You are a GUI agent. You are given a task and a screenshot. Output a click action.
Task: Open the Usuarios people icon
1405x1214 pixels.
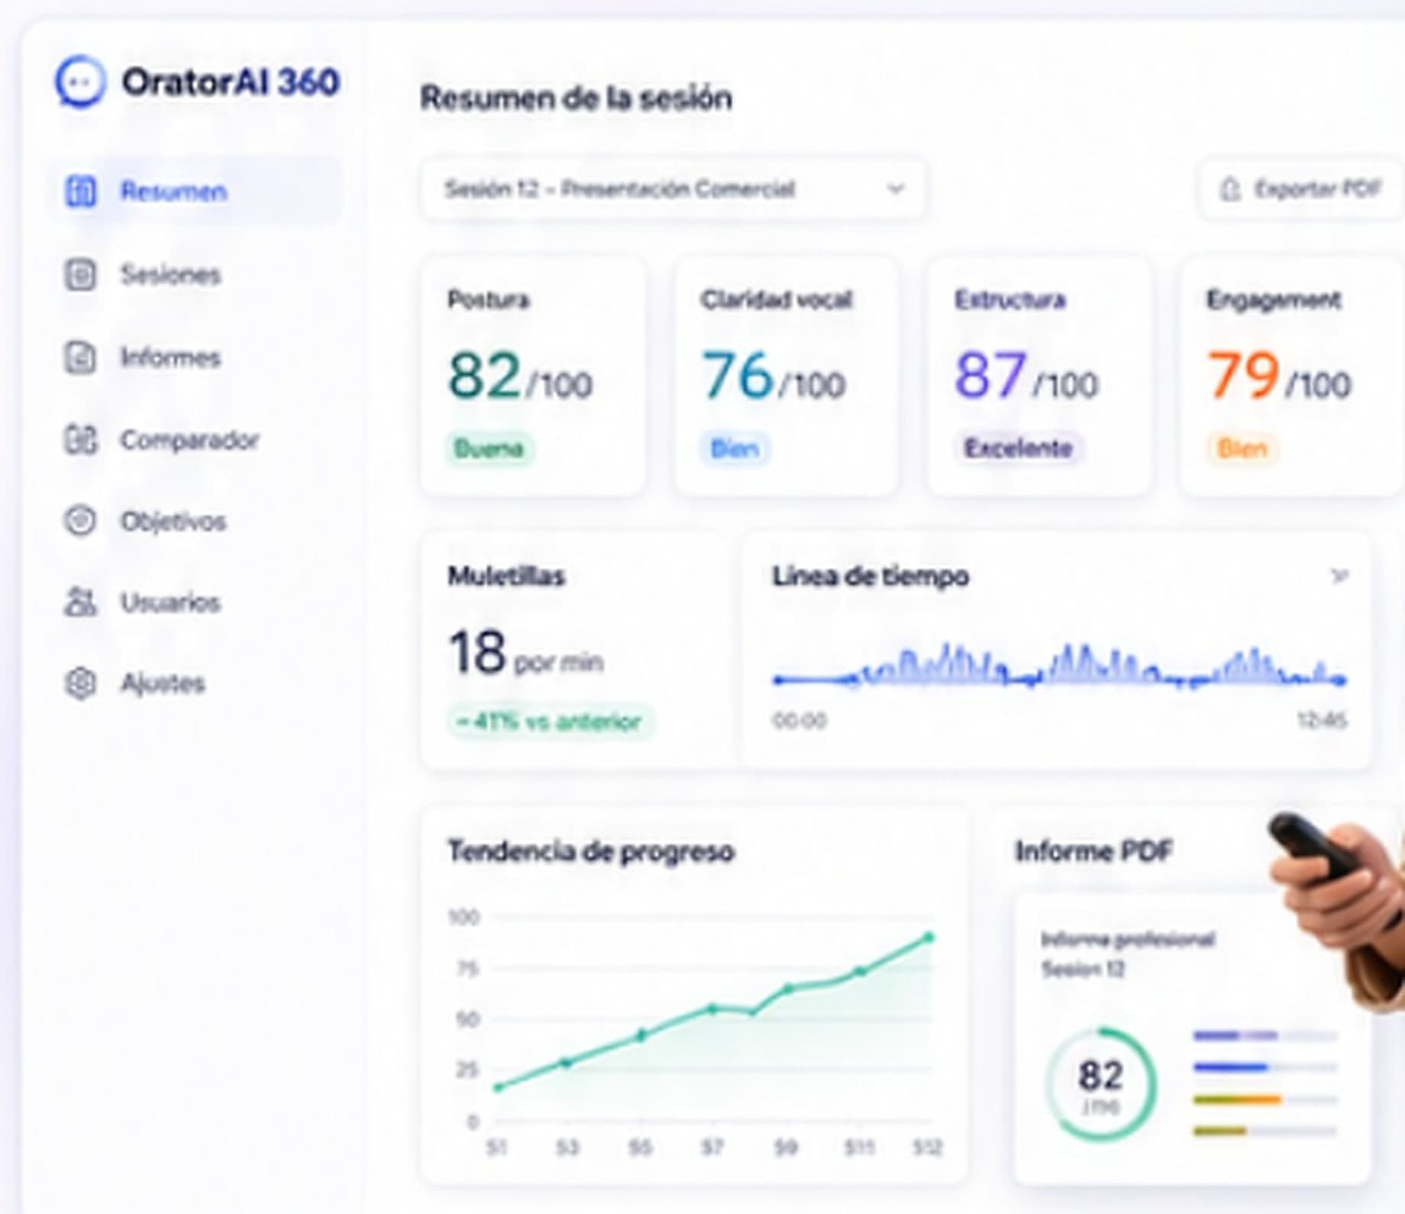[x=80, y=602]
